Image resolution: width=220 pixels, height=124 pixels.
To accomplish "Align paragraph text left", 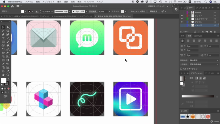I will point(183,41).
